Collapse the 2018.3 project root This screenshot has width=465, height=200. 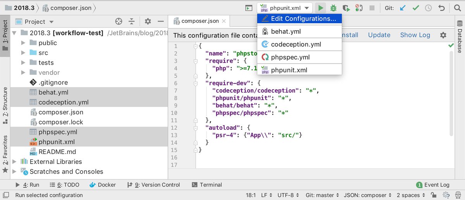14,33
